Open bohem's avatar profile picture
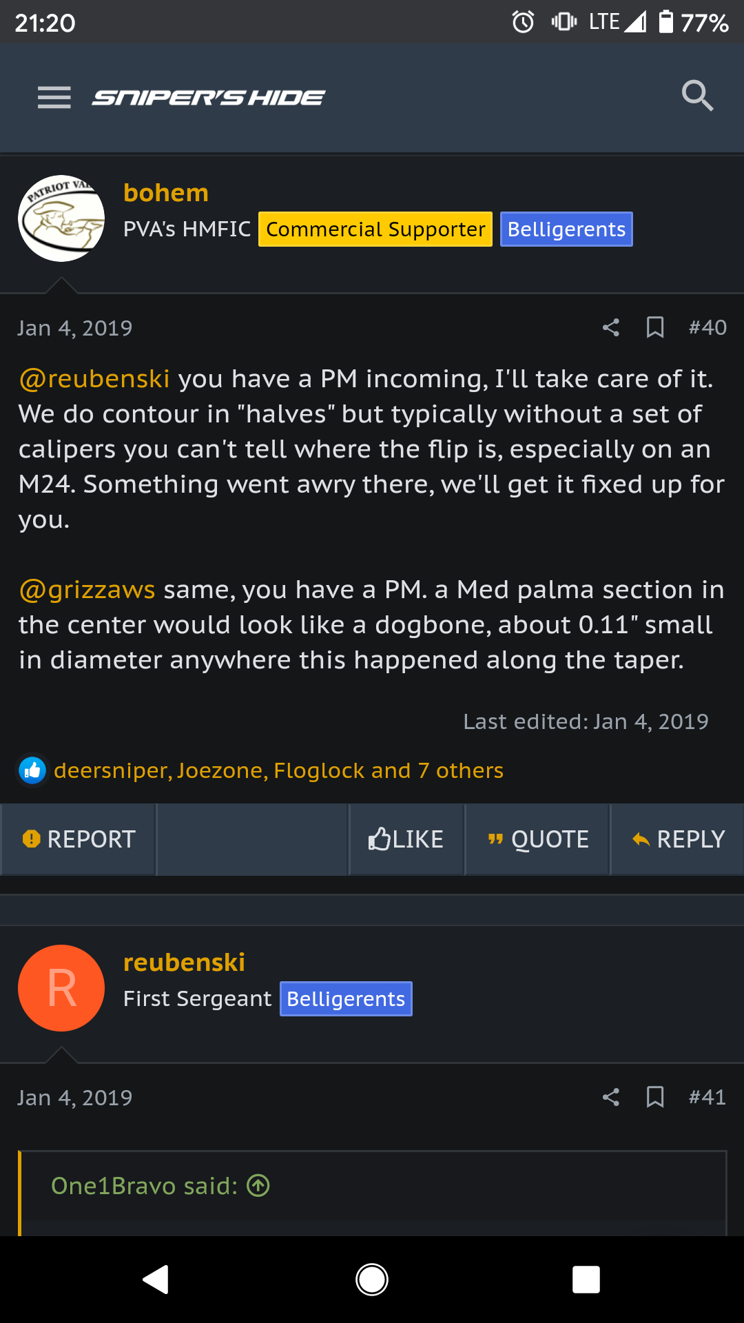Image resolution: width=744 pixels, height=1323 pixels. 61,218
